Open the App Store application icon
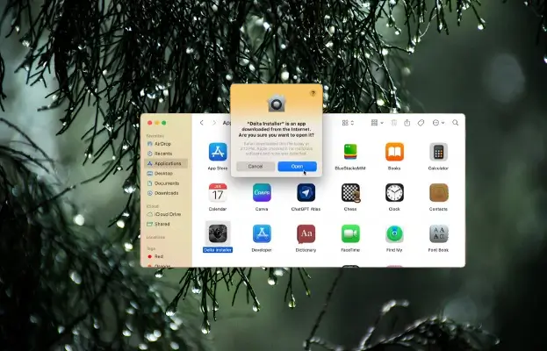Screen dimensions: 547x351 [x=218, y=152]
